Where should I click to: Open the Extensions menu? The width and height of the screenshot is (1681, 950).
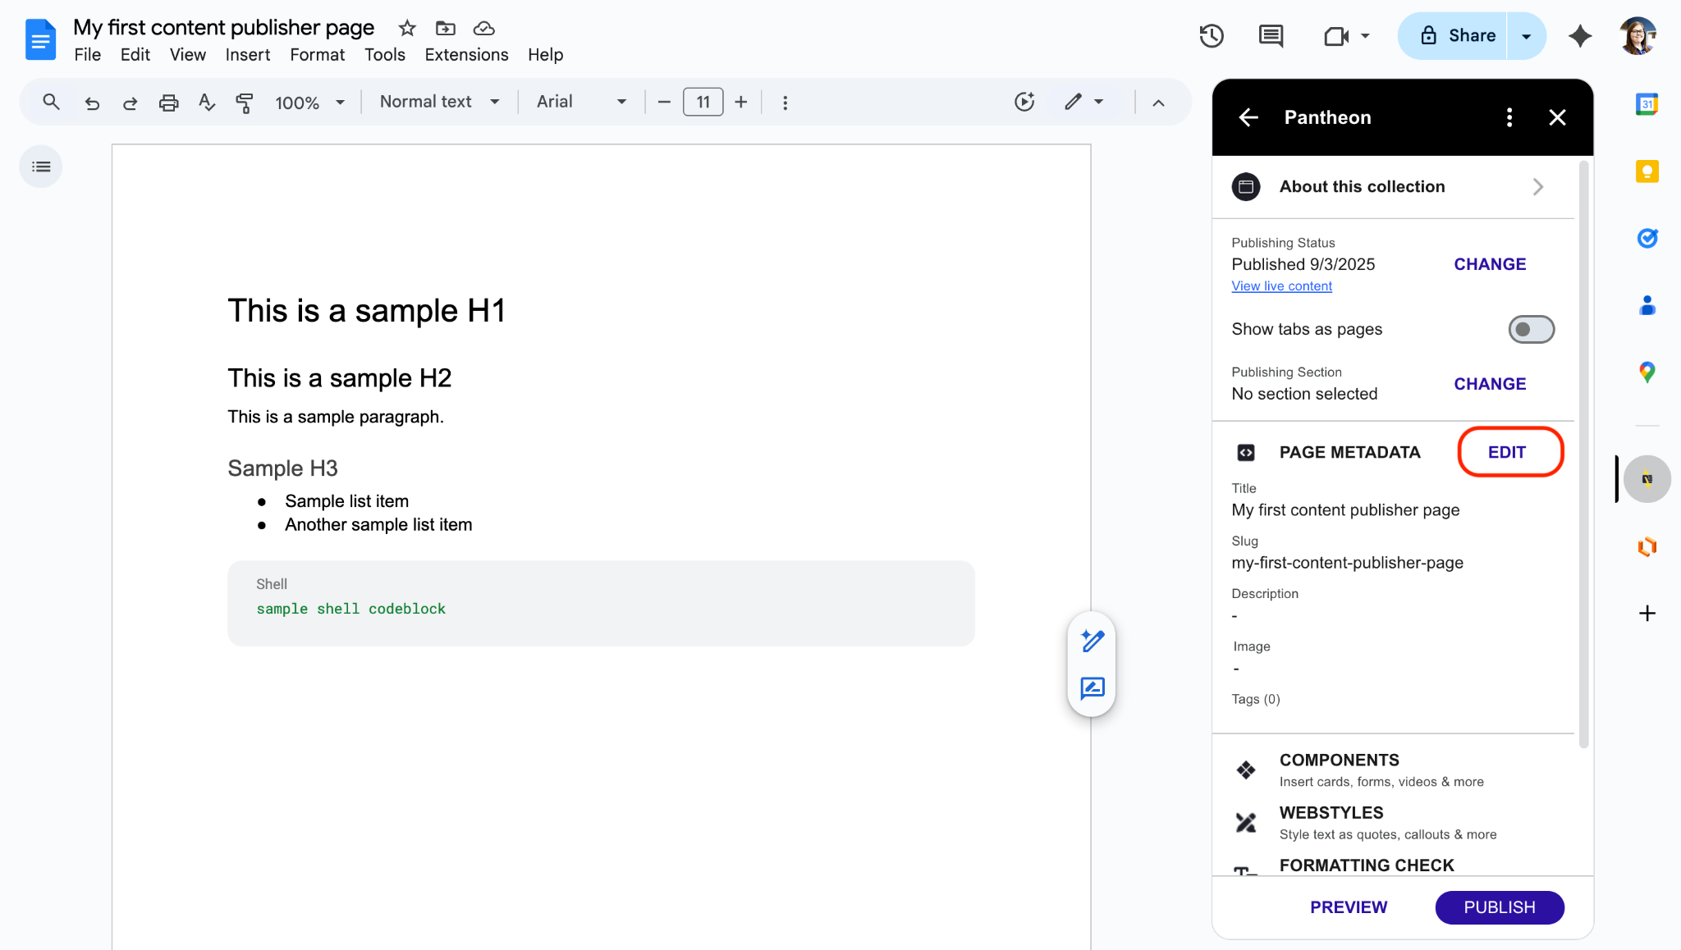pyautogui.click(x=466, y=55)
